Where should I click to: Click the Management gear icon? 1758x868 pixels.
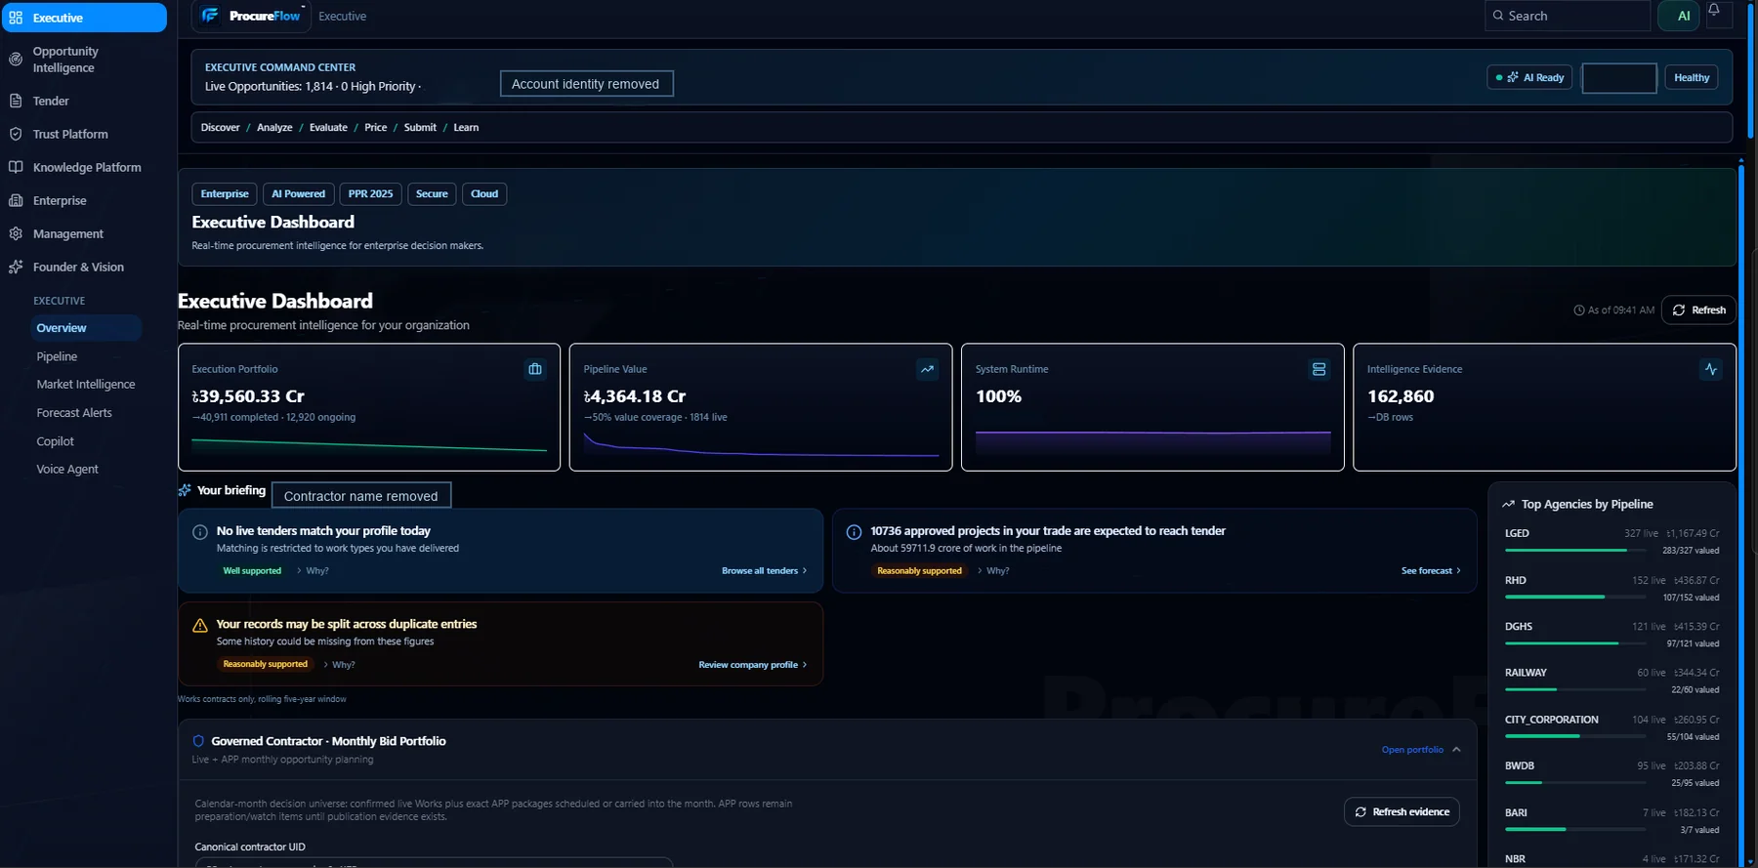16,233
